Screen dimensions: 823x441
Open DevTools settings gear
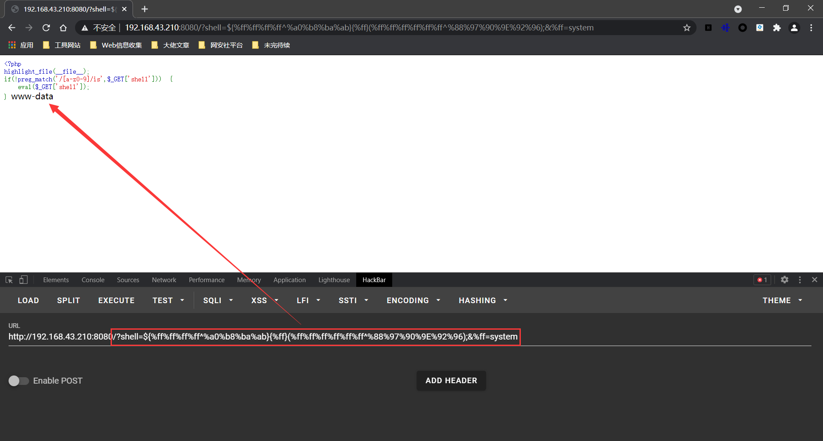tap(784, 280)
